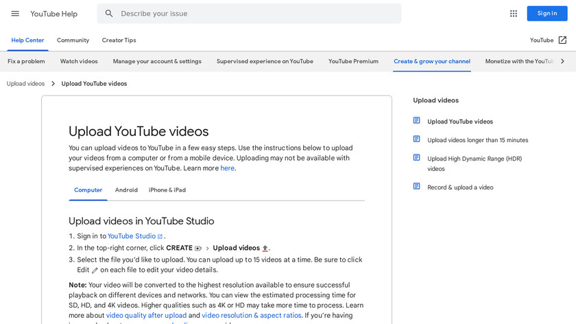Image resolution: width=576 pixels, height=324 pixels.
Task: Click the breadcrumb chevron separator
Action: tap(53, 84)
